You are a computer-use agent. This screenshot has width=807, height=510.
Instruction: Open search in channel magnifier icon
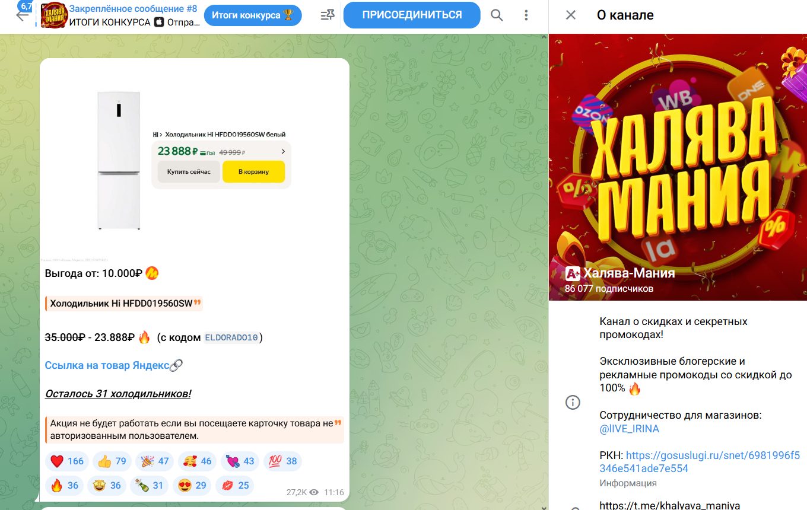[x=497, y=15]
